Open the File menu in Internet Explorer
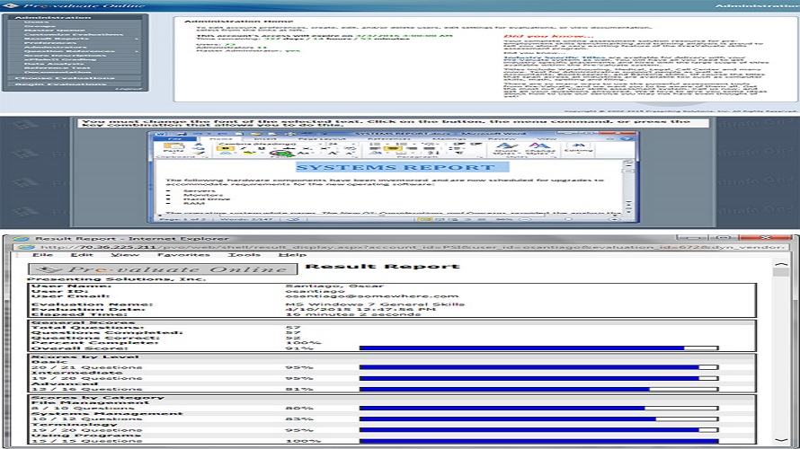Image resolution: width=800 pixels, height=449 pixels. tap(42, 254)
